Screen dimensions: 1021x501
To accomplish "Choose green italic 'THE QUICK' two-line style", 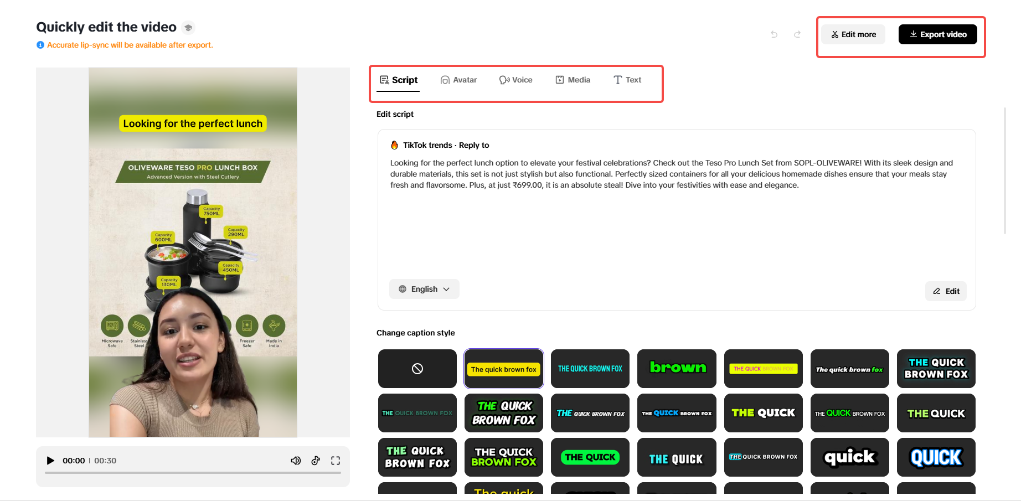I will tap(504, 413).
